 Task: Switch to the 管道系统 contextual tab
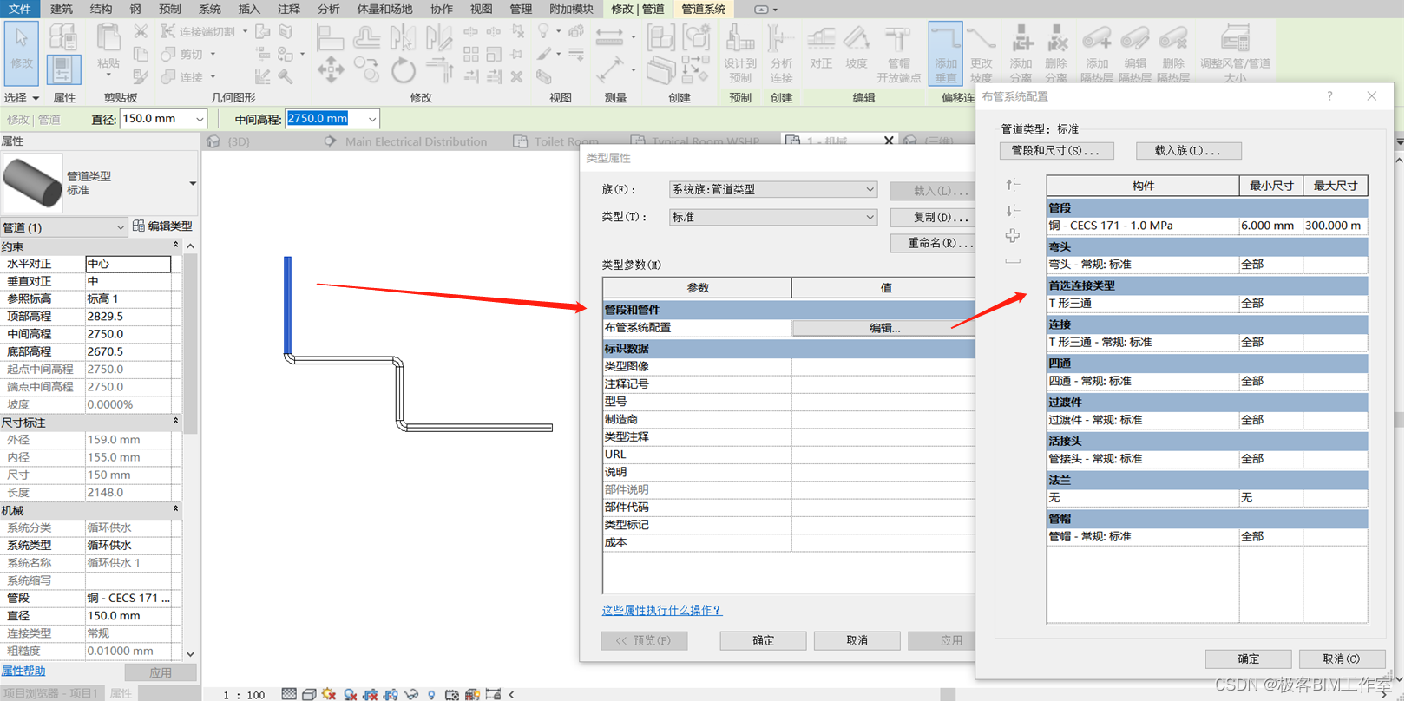click(703, 9)
